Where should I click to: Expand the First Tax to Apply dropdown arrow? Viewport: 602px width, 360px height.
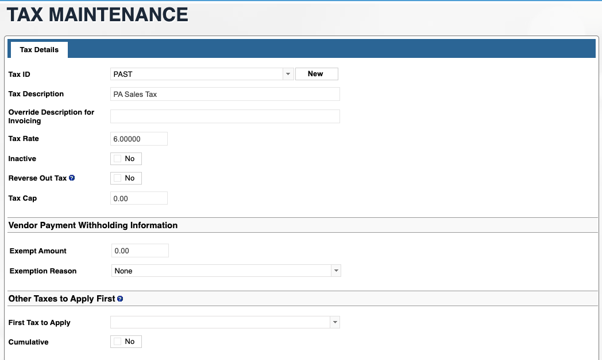pyautogui.click(x=334, y=323)
